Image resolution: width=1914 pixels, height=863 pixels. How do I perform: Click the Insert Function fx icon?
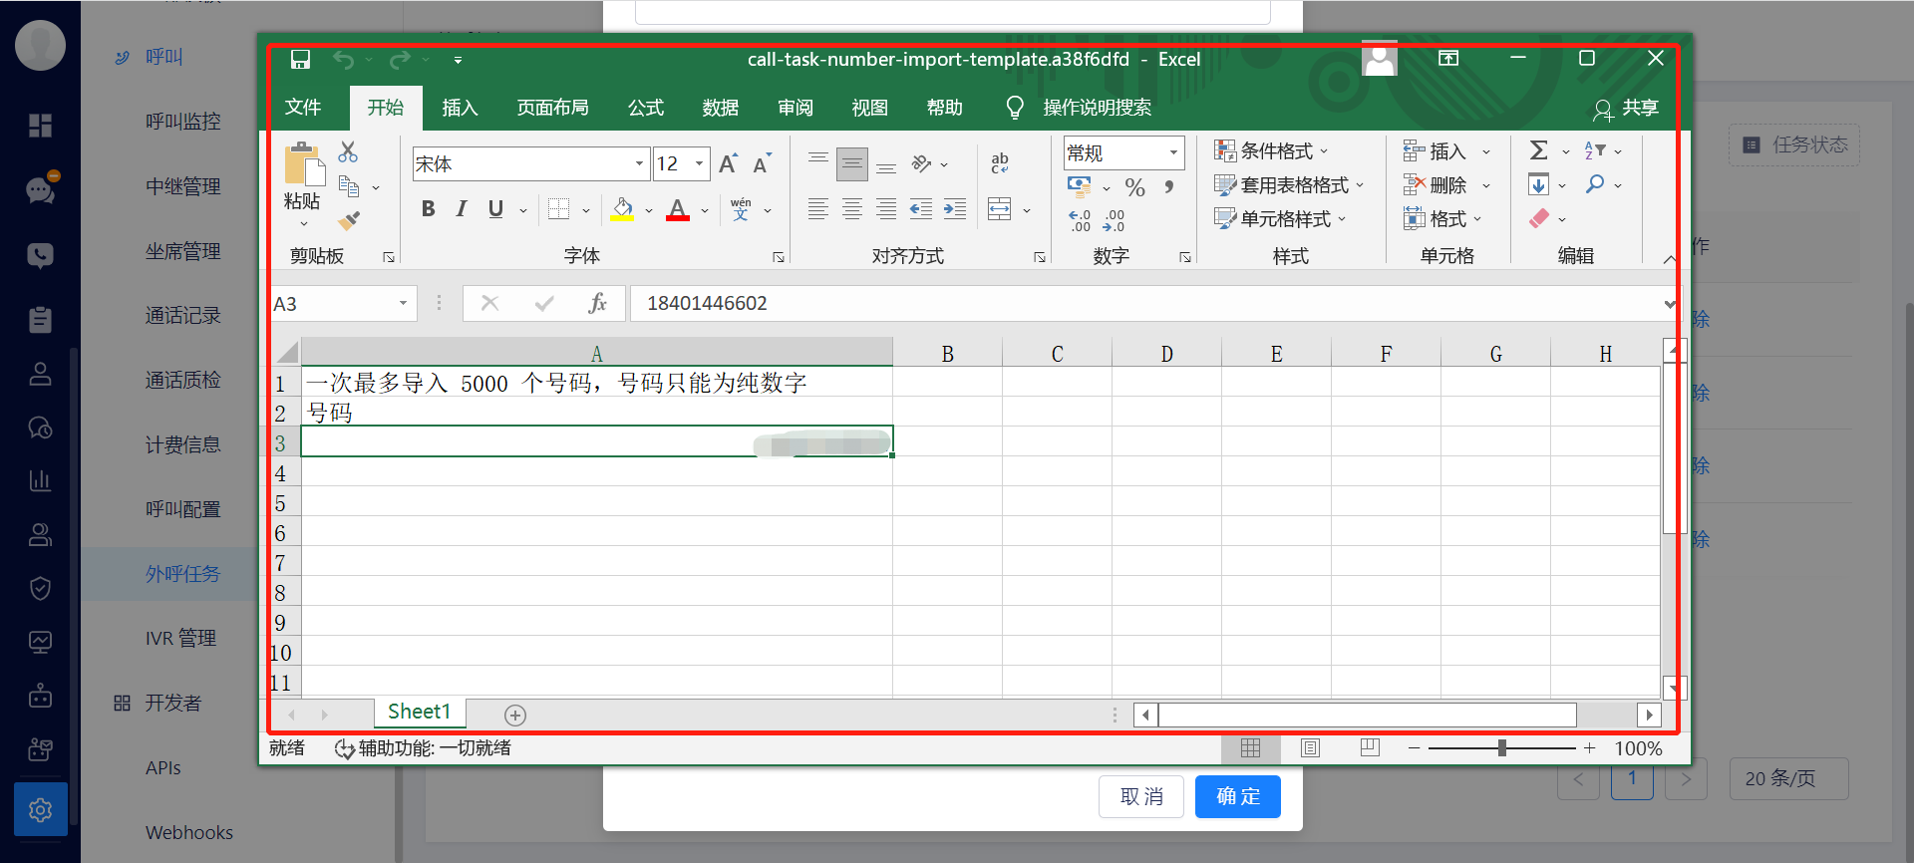point(598,303)
